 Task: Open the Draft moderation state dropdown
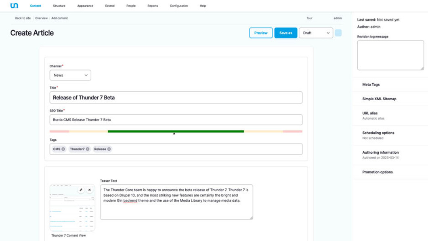316,33
